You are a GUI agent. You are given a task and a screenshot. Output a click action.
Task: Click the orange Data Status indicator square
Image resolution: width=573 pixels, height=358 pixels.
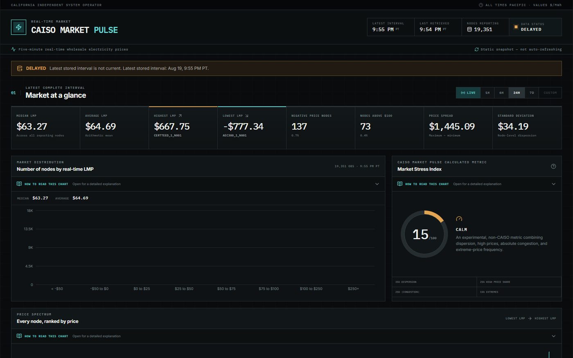pyautogui.click(x=516, y=27)
